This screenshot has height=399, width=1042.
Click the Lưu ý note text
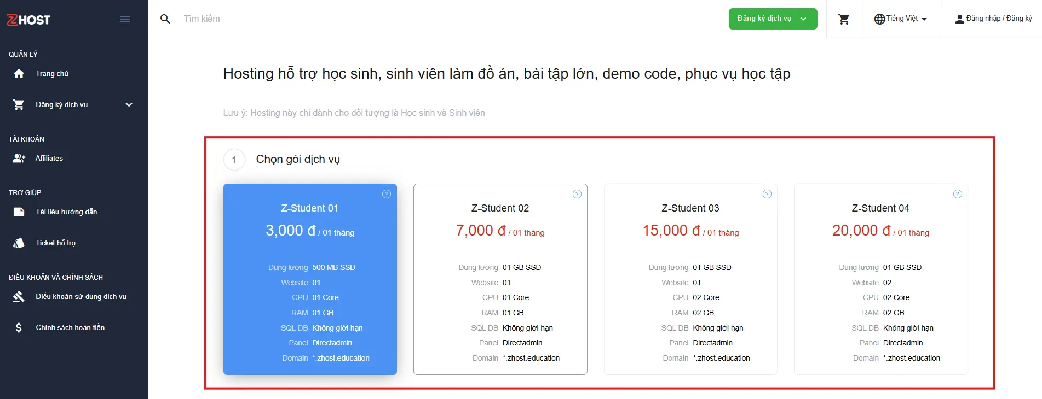[354, 113]
